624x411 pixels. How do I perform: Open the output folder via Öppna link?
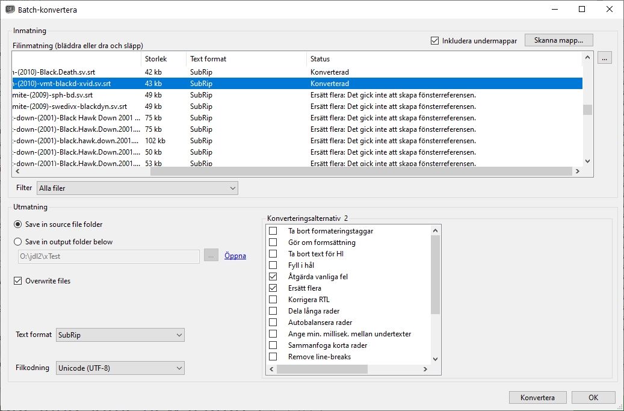coord(235,256)
